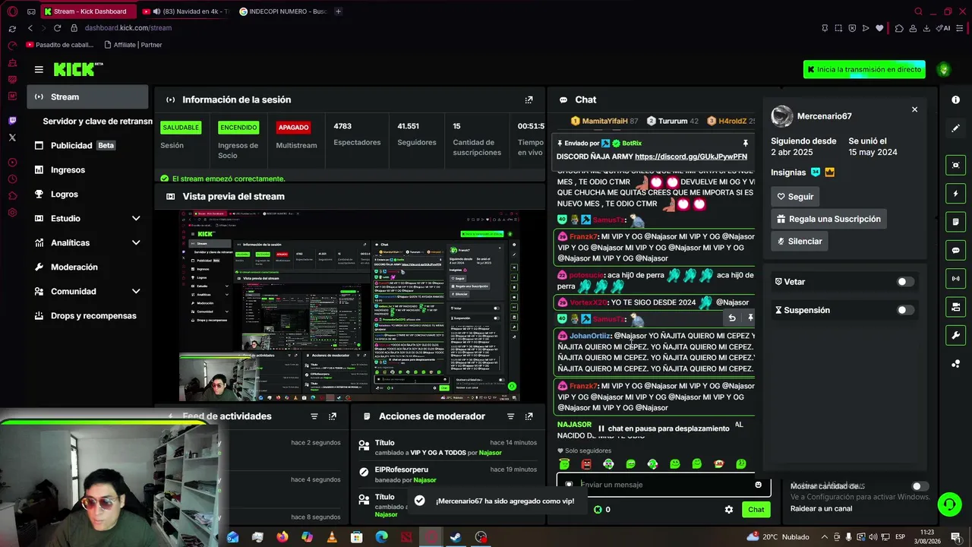972x547 pixels.
Task: Open Servidor y clave de retransmisión
Action: (x=97, y=122)
